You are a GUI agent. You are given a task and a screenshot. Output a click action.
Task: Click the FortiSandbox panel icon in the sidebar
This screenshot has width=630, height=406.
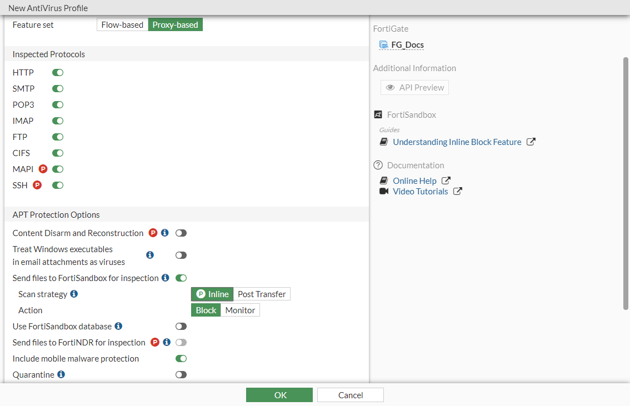[378, 114]
